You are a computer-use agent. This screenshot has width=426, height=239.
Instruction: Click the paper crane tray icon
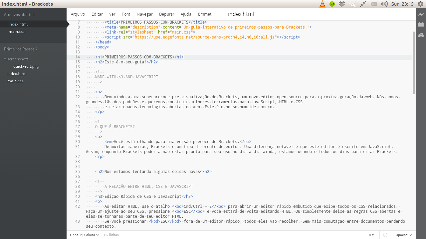[352, 4]
